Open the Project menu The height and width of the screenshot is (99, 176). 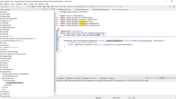pyautogui.click(x=31, y=4)
